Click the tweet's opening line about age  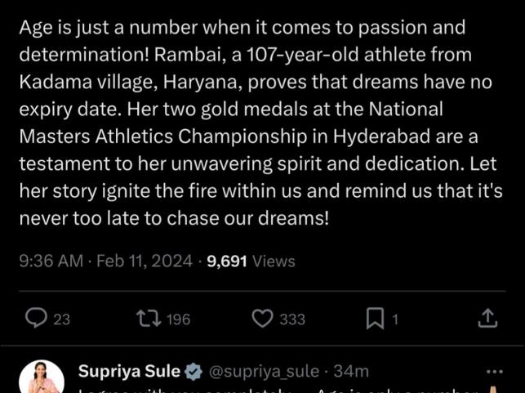[241, 28]
